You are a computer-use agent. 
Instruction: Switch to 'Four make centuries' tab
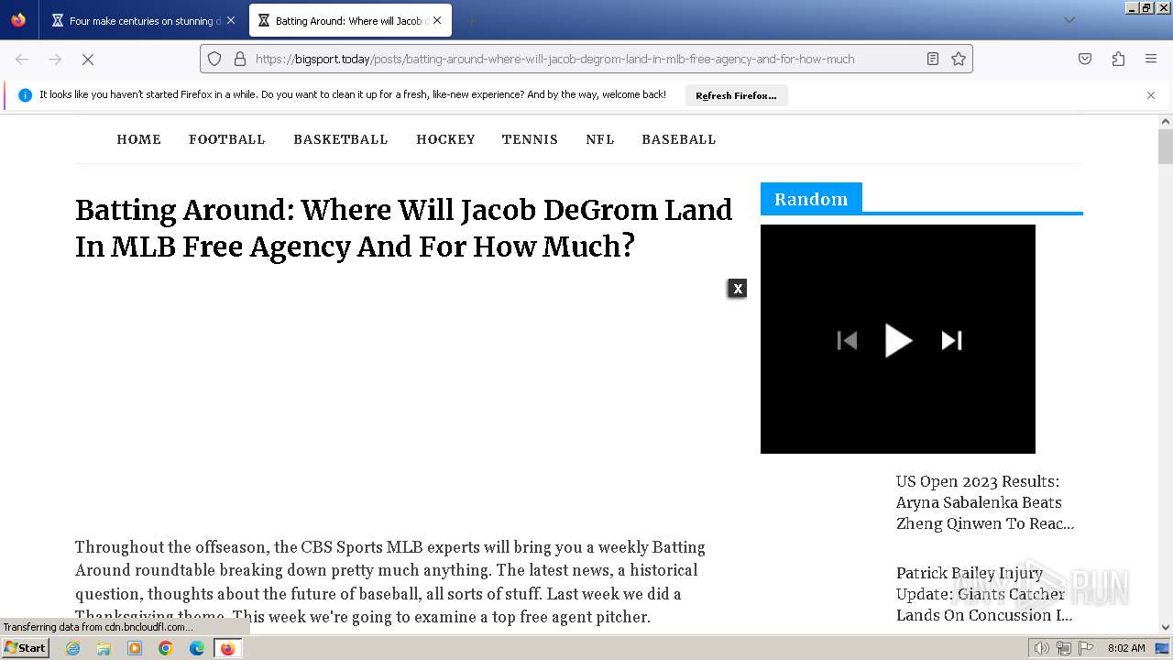(144, 20)
